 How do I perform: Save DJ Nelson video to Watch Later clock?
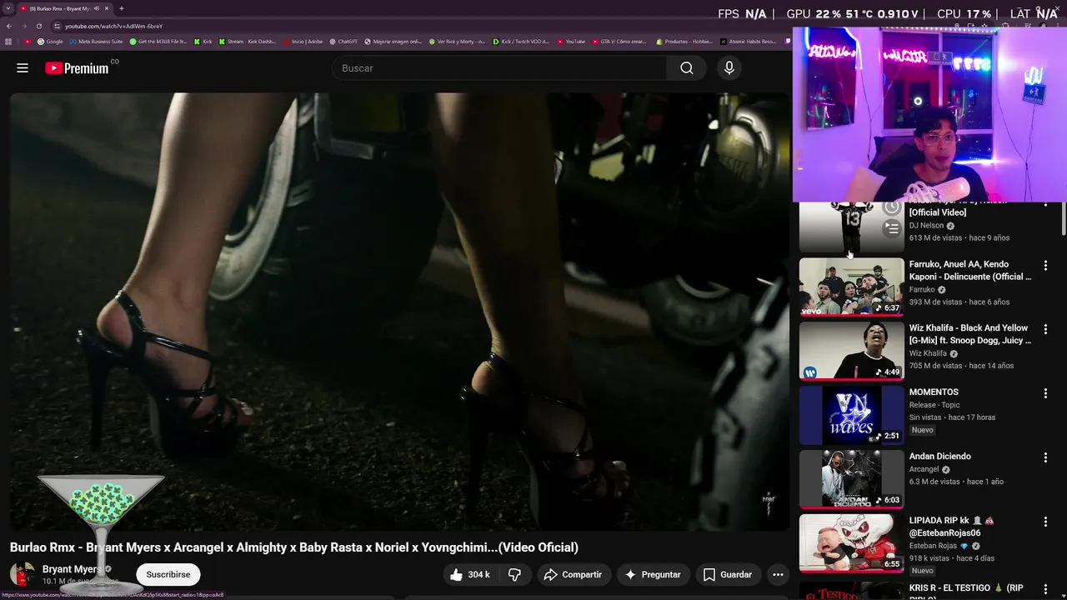pyautogui.click(x=892, y=207)
